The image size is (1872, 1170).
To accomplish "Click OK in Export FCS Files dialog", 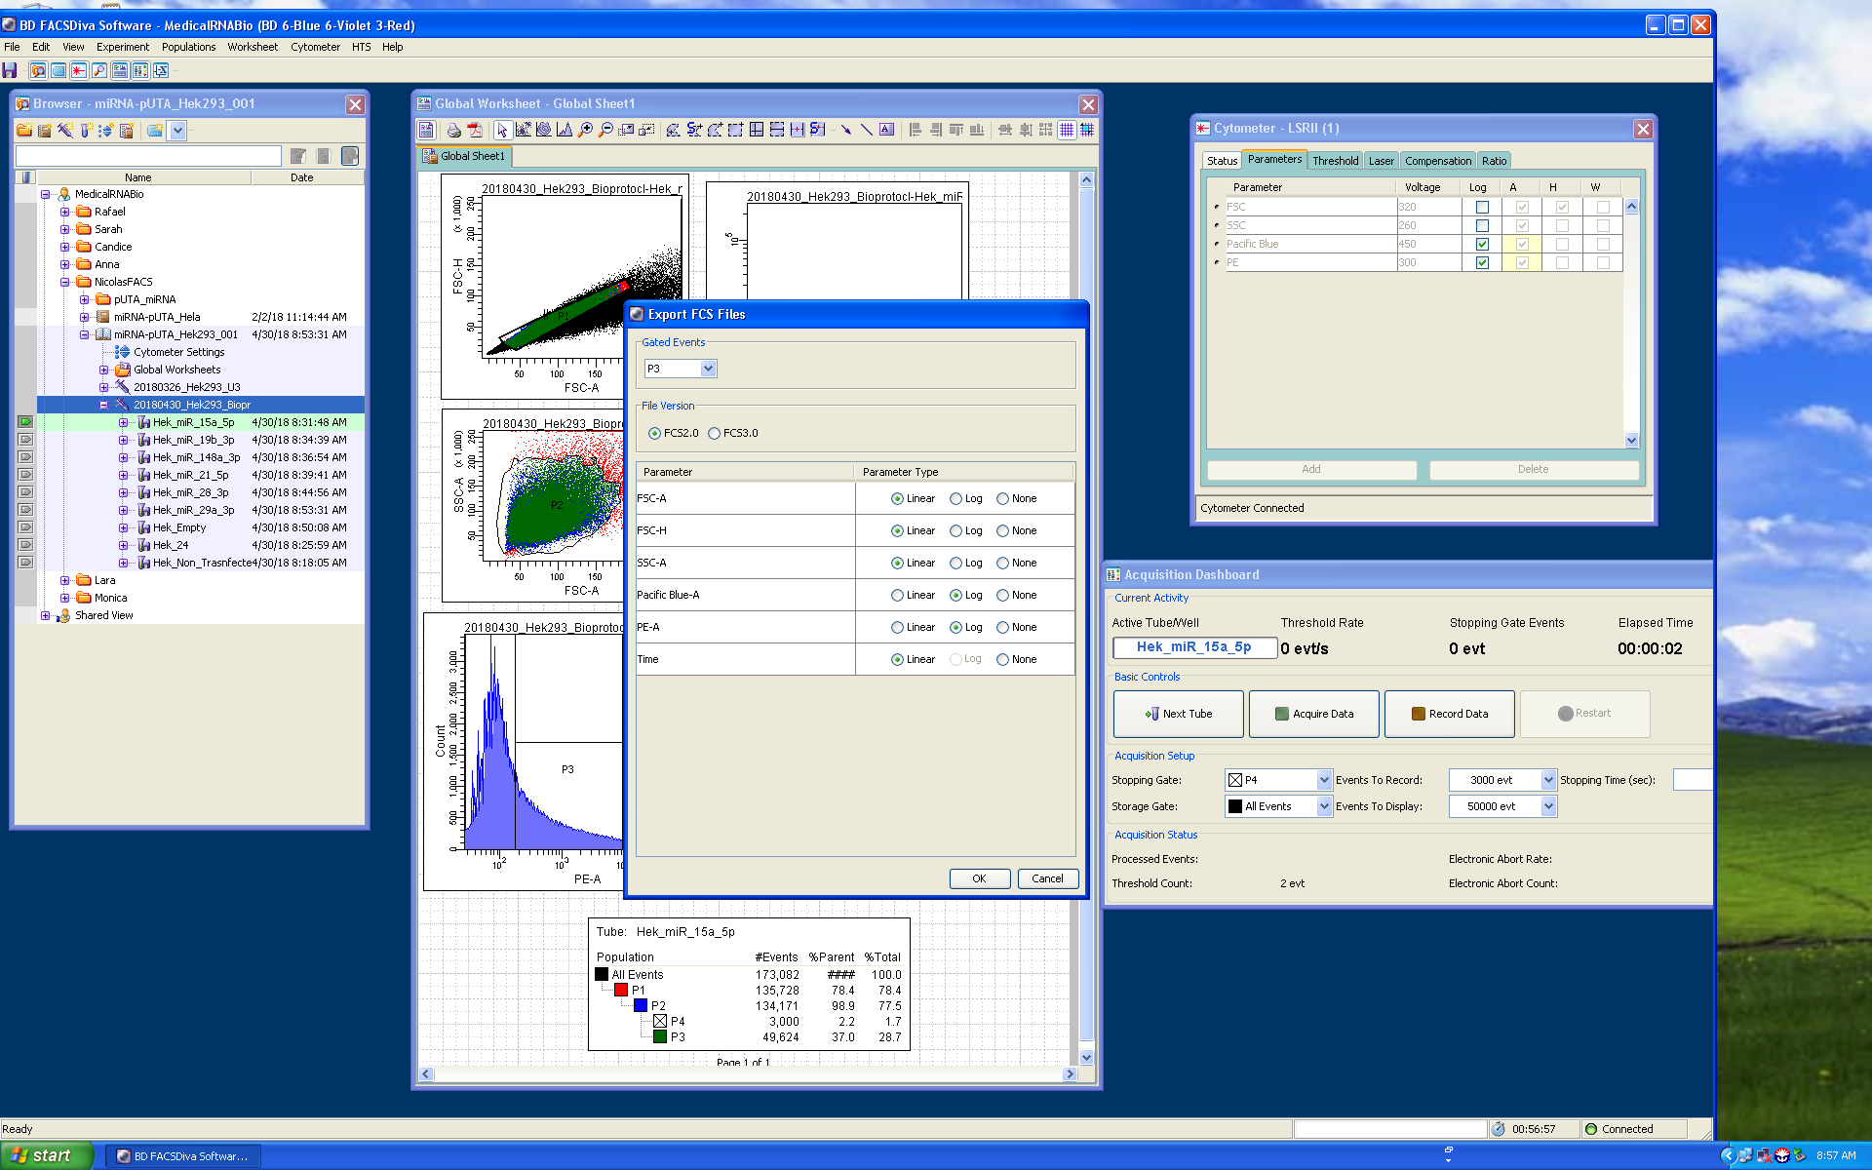I will pos(979,878).
